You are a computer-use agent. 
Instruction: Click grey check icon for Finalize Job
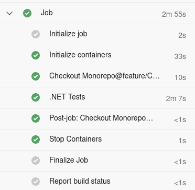pyautogui.click(x=36, y=161)
